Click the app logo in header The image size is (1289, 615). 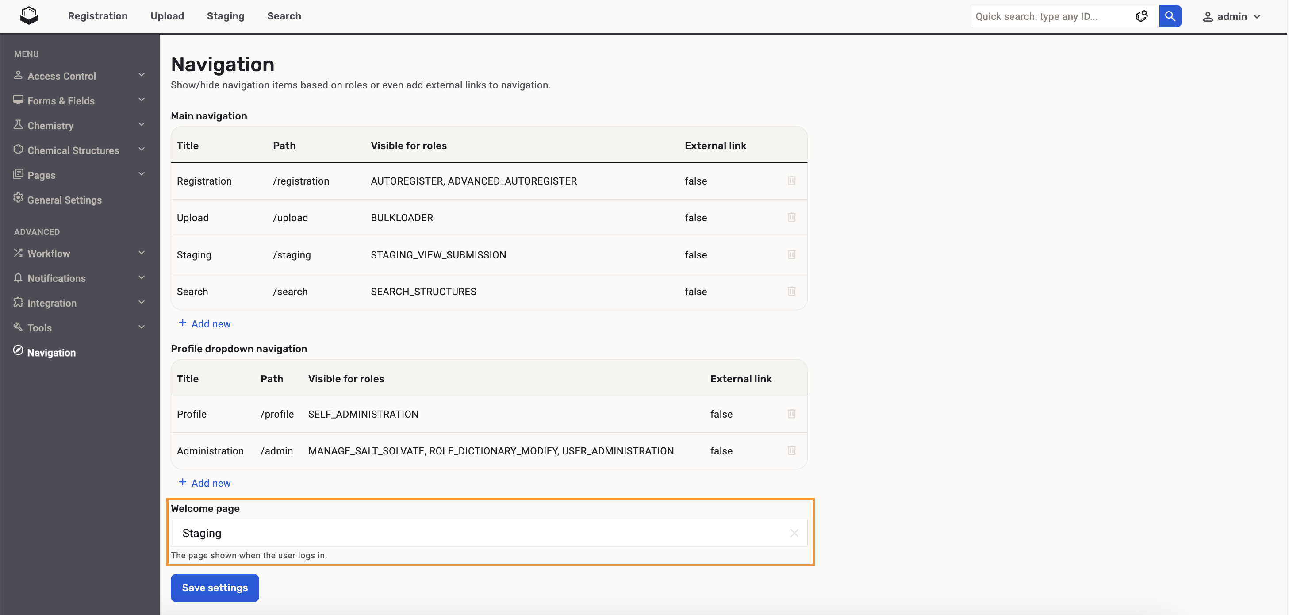tap(29, 16)
